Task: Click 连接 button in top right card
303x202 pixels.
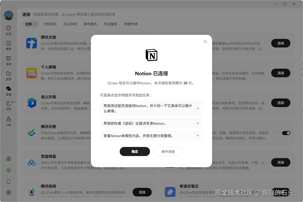Action: (281, 43)
